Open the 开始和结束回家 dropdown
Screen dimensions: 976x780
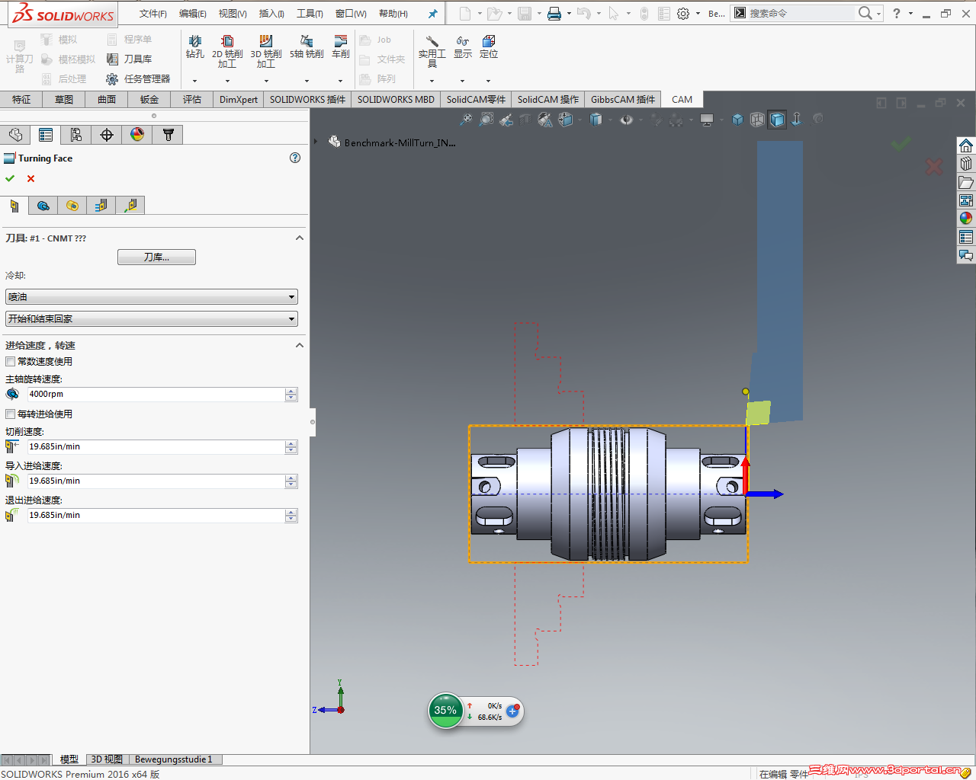pos(151,319)
